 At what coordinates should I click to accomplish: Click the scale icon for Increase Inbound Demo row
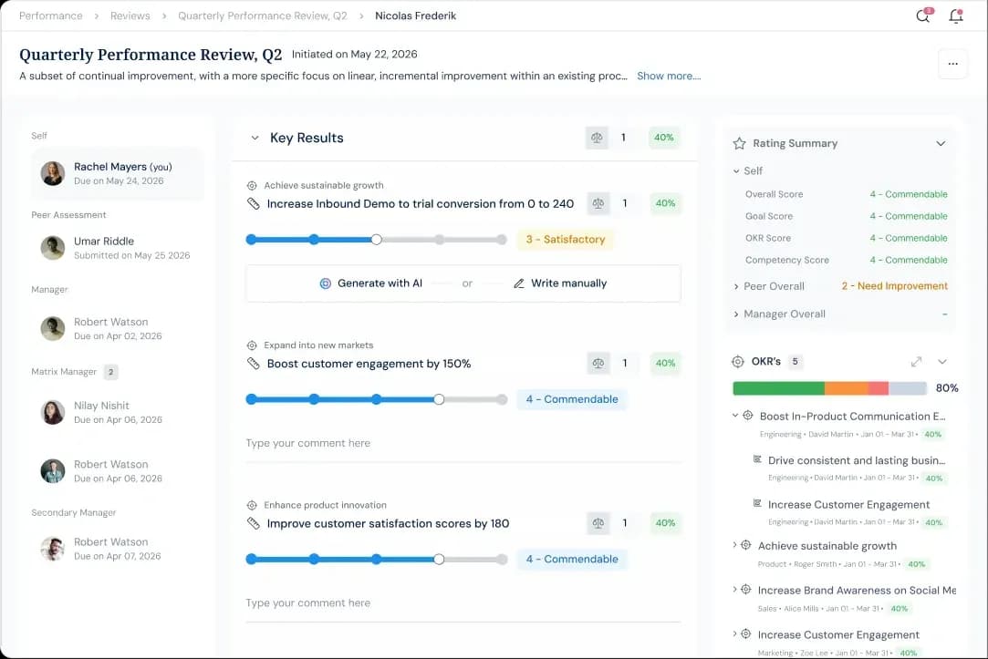[x=598, y=203]
